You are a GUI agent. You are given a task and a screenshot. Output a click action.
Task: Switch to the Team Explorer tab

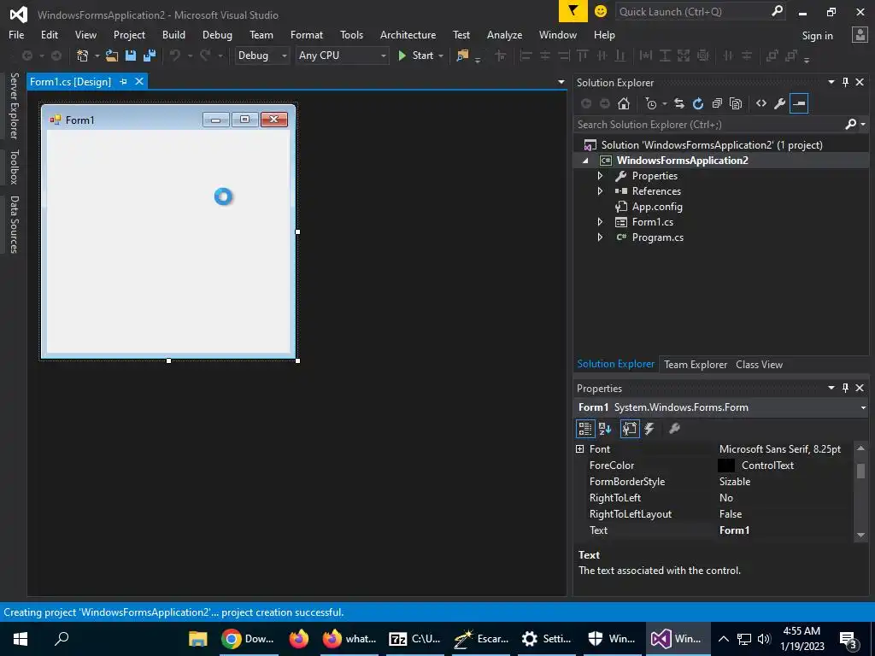click(x=696, y=364)
